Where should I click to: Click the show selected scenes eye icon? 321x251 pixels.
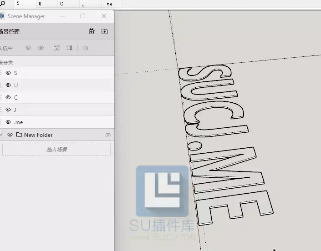28,48
